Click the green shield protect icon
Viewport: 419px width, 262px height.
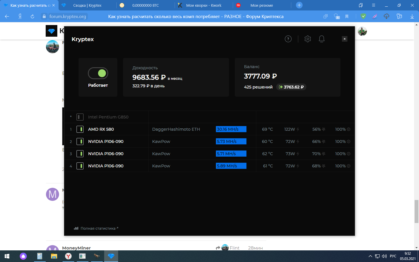(x=363, y=17)
